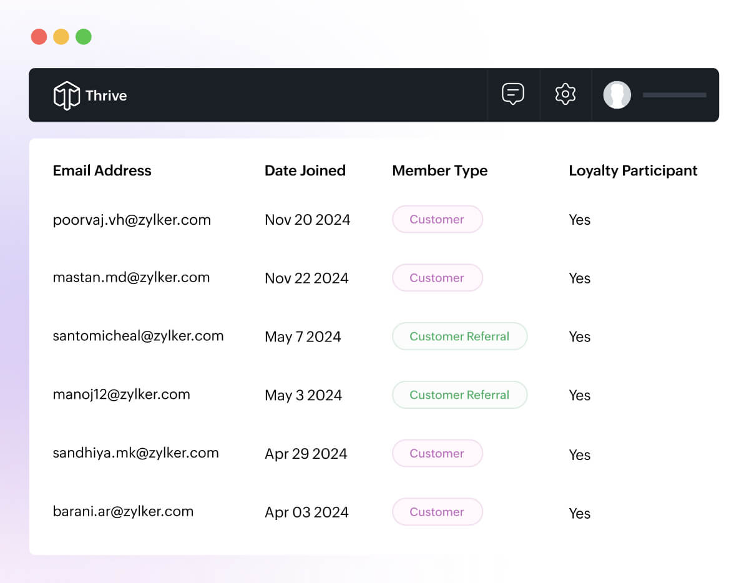This screenshot has height=583, width=749.
Task: Click Customer Referral tag for santomicheal row
Action: 459,336
